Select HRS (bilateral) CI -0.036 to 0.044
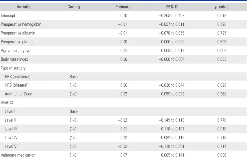This screenshot has width=248, height=159. click(172, 85)
